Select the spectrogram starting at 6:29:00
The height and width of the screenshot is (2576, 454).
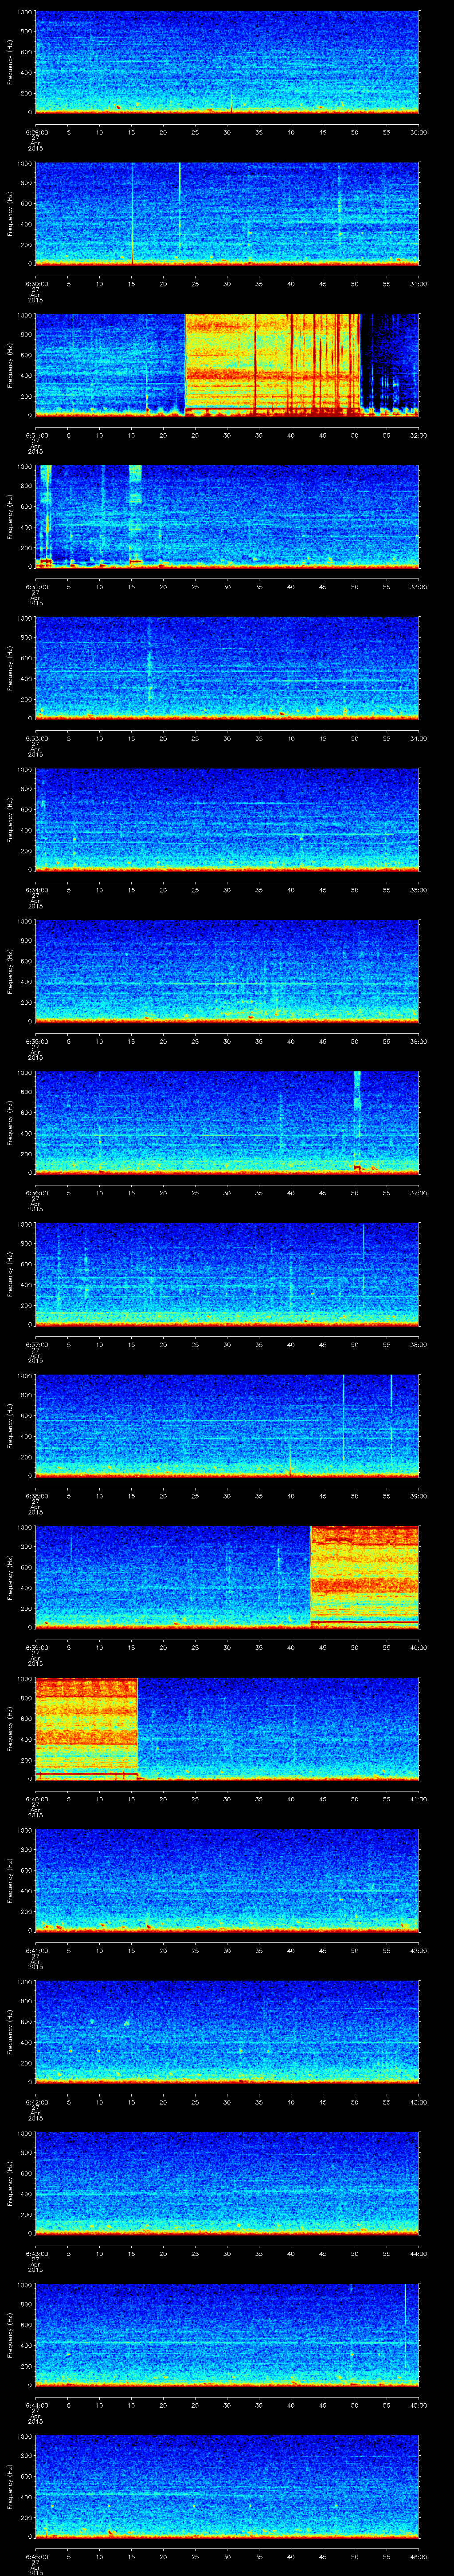coord(227,62)
